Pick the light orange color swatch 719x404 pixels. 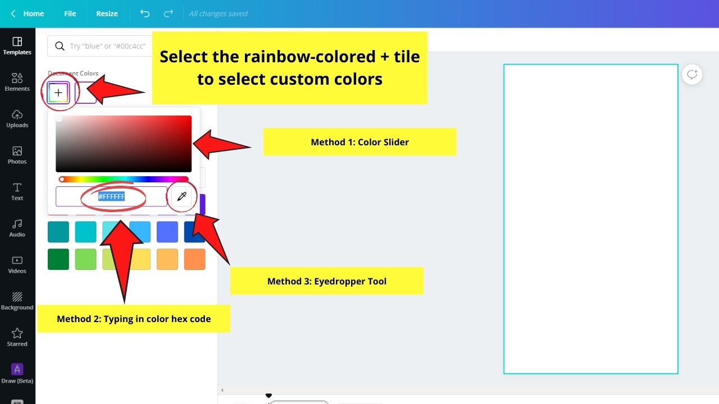167,259
